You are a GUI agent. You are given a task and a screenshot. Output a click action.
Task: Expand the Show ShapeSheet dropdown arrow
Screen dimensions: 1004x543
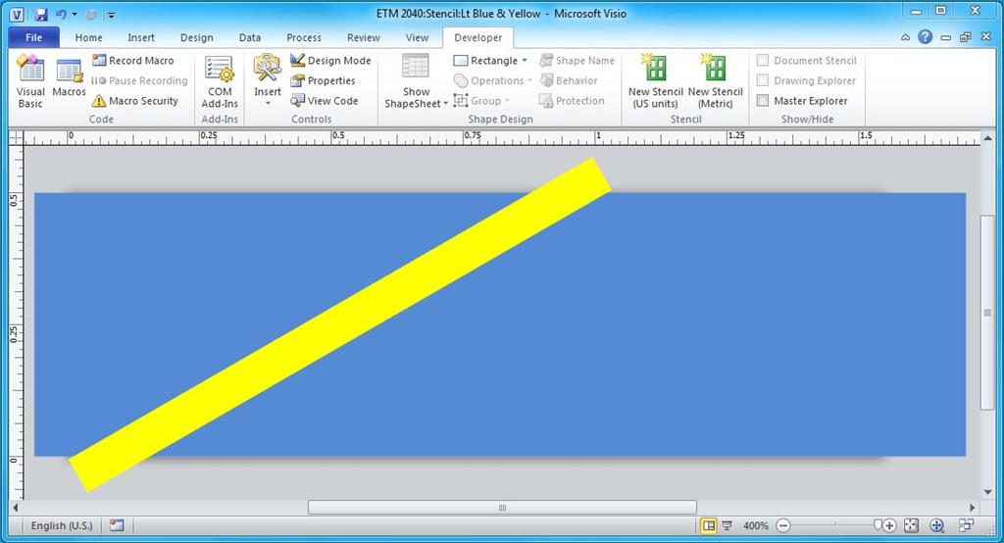point(446,104)
